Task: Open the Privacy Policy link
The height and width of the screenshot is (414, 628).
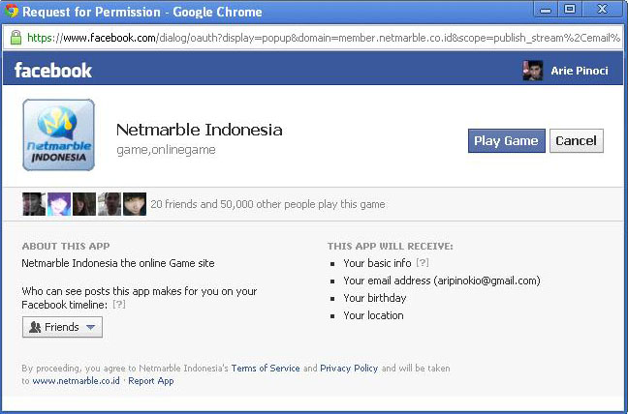Action: click(349, 368)
